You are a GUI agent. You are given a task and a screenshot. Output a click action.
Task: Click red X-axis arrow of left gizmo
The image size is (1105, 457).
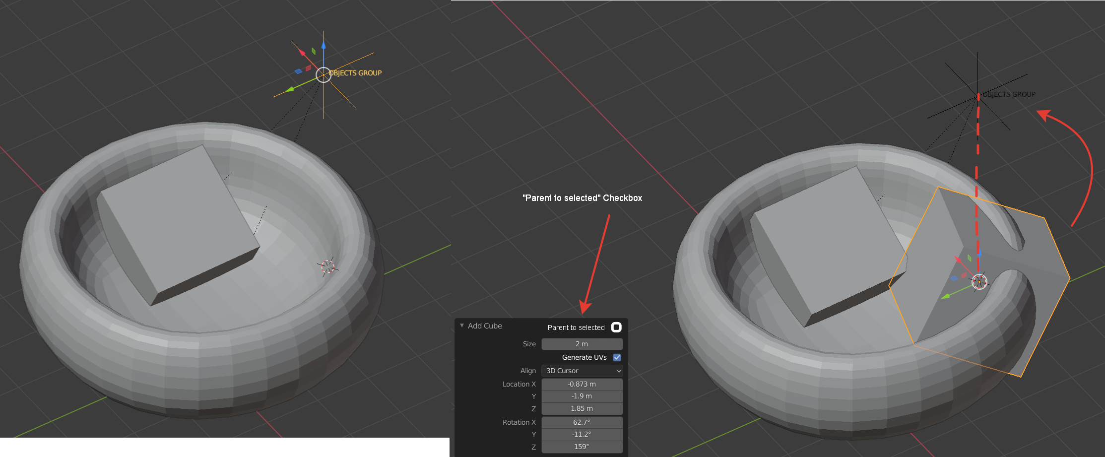point(302,52)
